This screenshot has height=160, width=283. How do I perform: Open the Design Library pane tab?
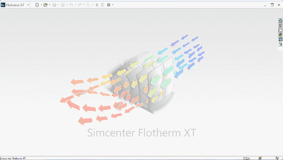click(x=280, y=25)
